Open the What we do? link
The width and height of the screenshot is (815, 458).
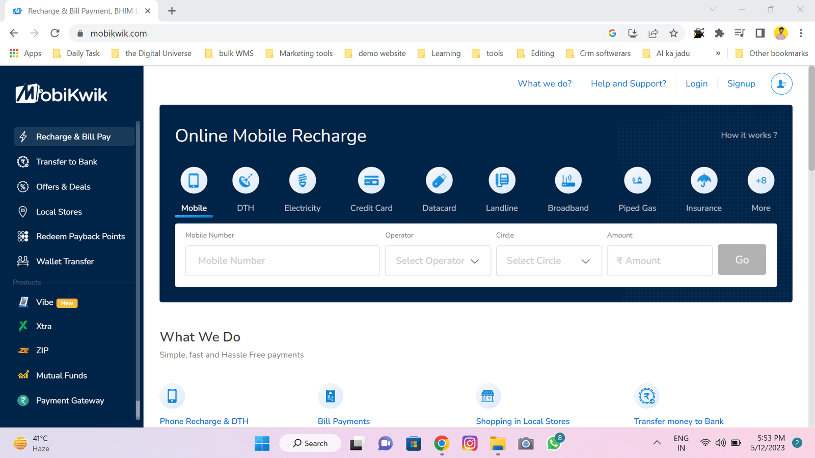click(545, 84)
